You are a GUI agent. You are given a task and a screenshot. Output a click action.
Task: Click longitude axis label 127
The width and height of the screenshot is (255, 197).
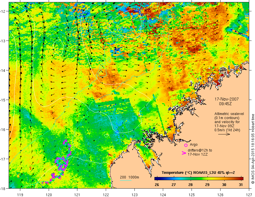[249, 195]
